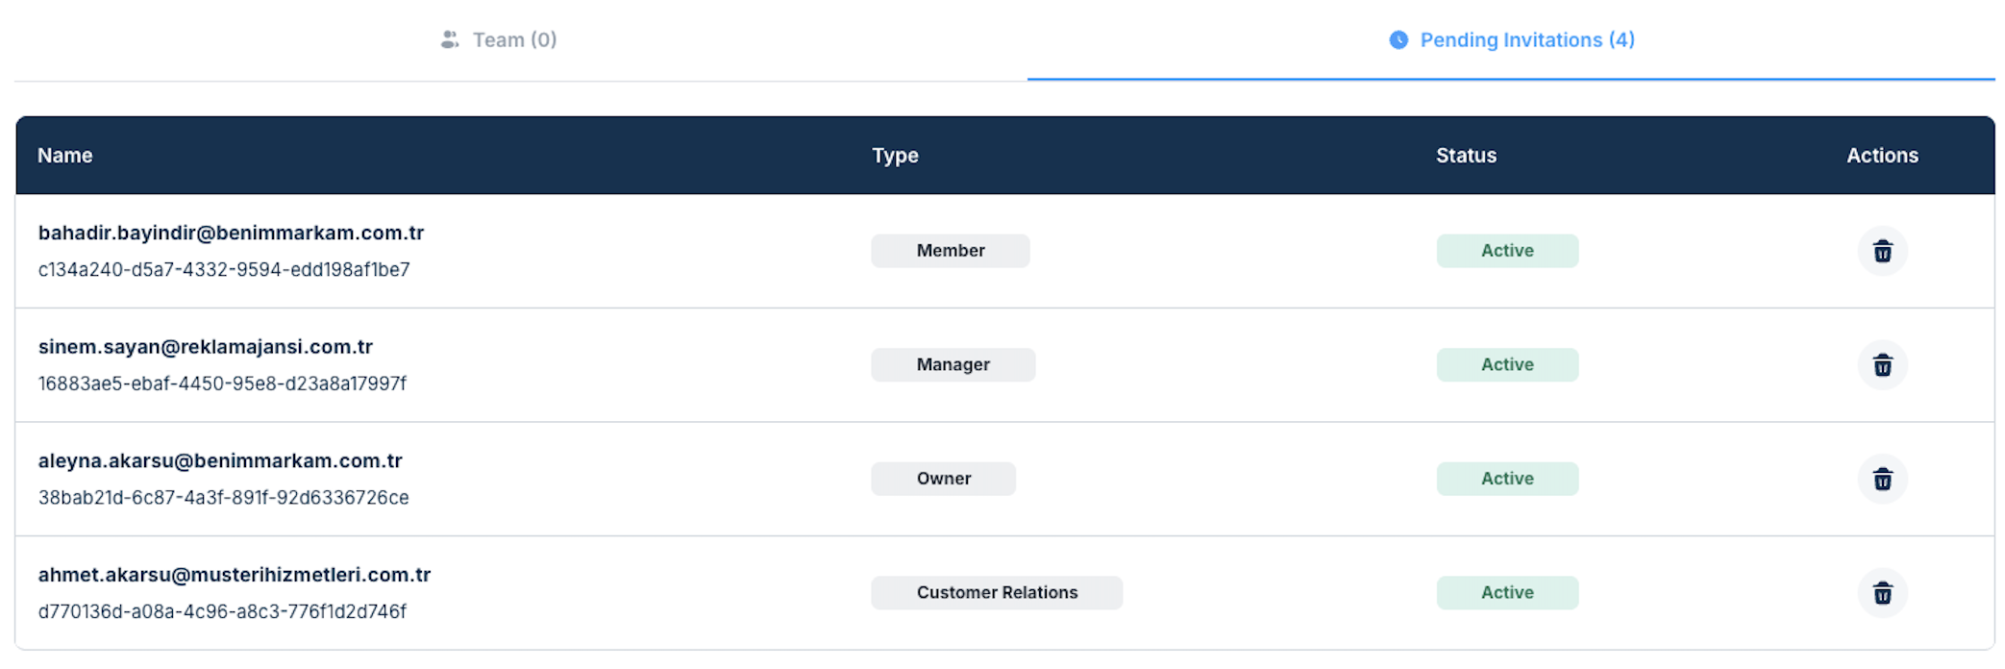Delete ahmet.akarsu invitation using trash icon
Screen dimensions: 2005x669
[x=1882, y=593]
